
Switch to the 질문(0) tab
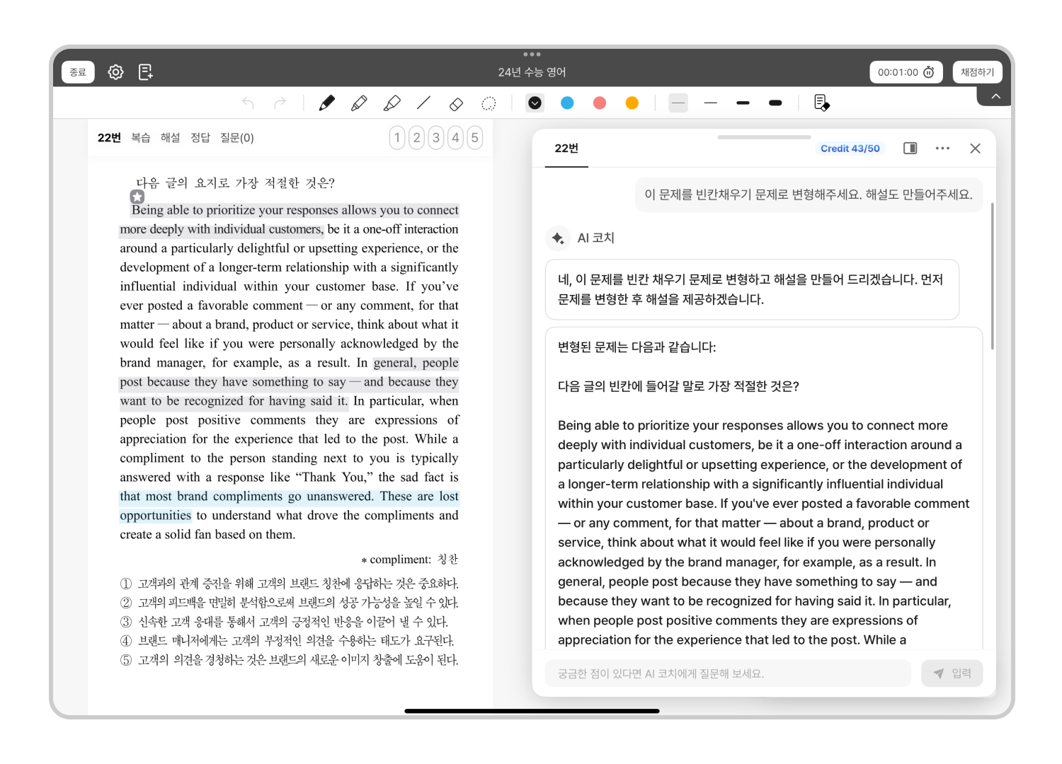[237, 138]
